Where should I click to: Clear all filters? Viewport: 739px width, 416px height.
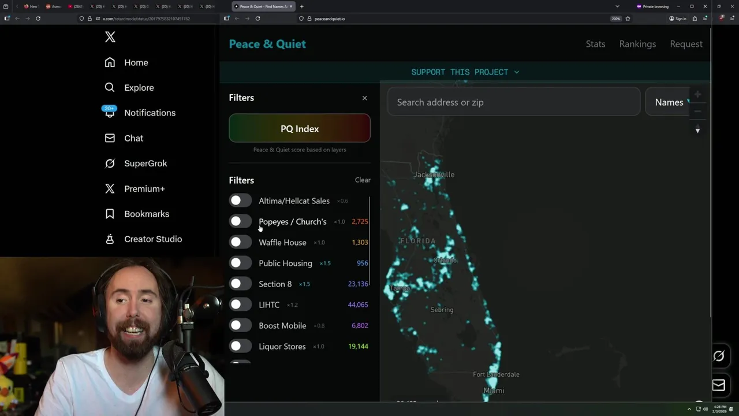[x=363, y=180]
